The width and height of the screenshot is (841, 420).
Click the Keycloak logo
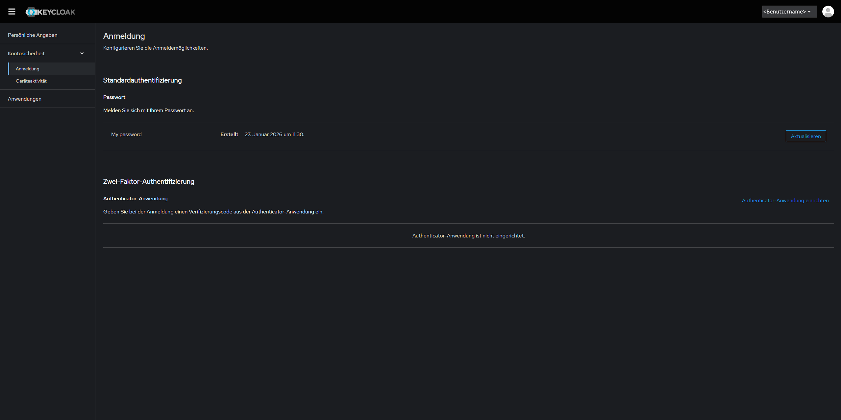[50, 12]
